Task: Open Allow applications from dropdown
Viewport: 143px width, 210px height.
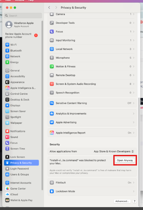Action: 114,151
